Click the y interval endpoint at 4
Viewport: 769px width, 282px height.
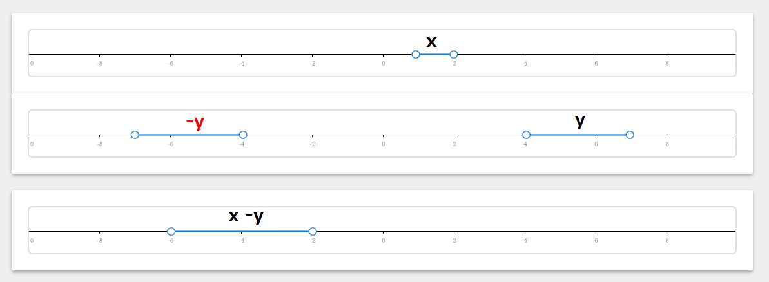[526, 135]
